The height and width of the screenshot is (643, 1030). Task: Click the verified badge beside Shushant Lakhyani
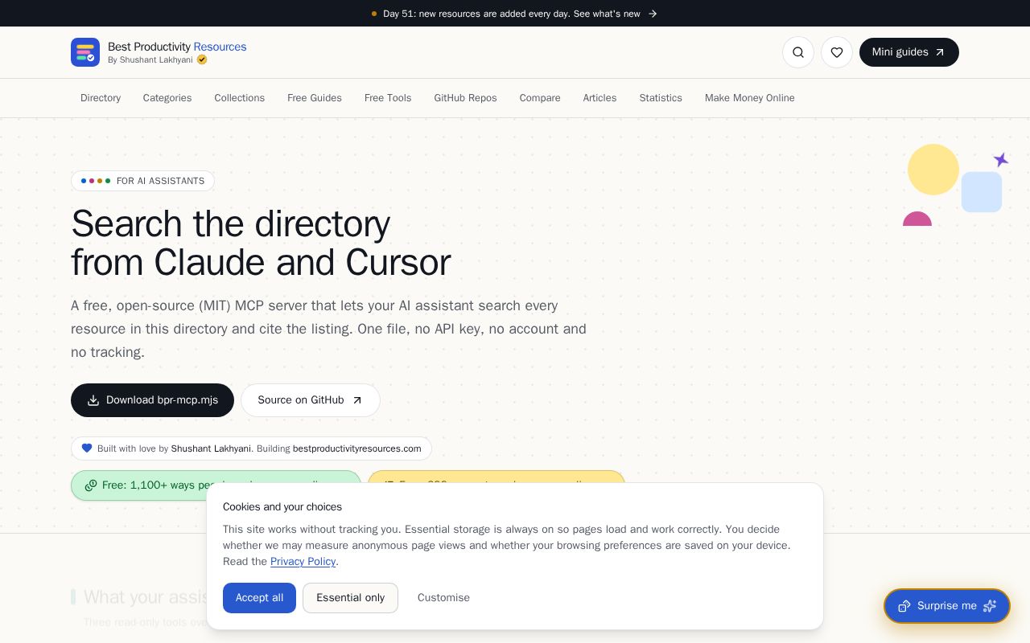point(202,59)
